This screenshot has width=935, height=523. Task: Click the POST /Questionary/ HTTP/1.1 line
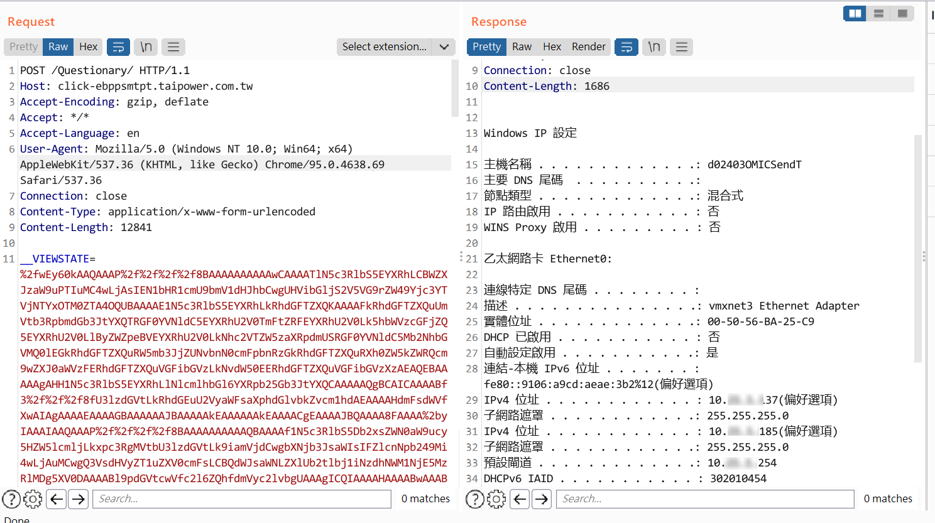click(105, 70)
